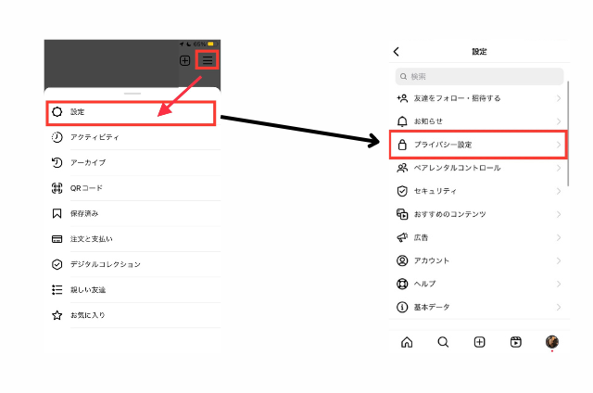This screenshot has height=393, width=593.
Task: Tap the Home icon in bottom bar
Action: coord(407,342)
